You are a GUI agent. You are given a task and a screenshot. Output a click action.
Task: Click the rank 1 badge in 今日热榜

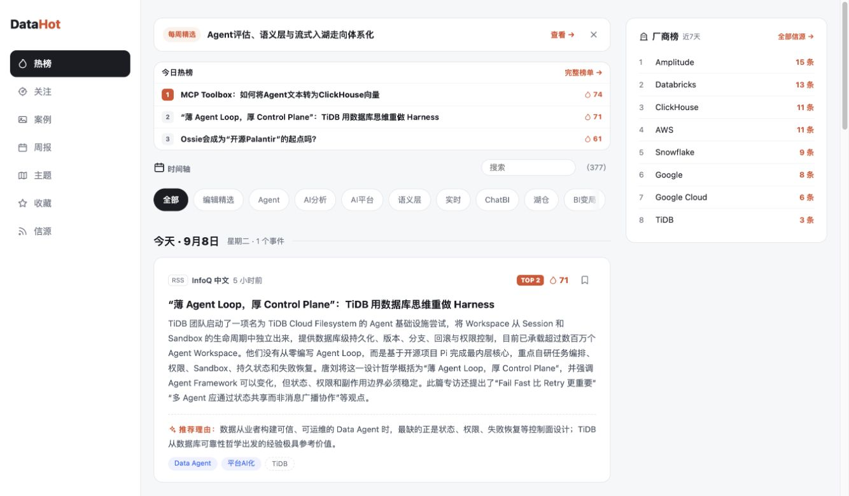point(167,95)
